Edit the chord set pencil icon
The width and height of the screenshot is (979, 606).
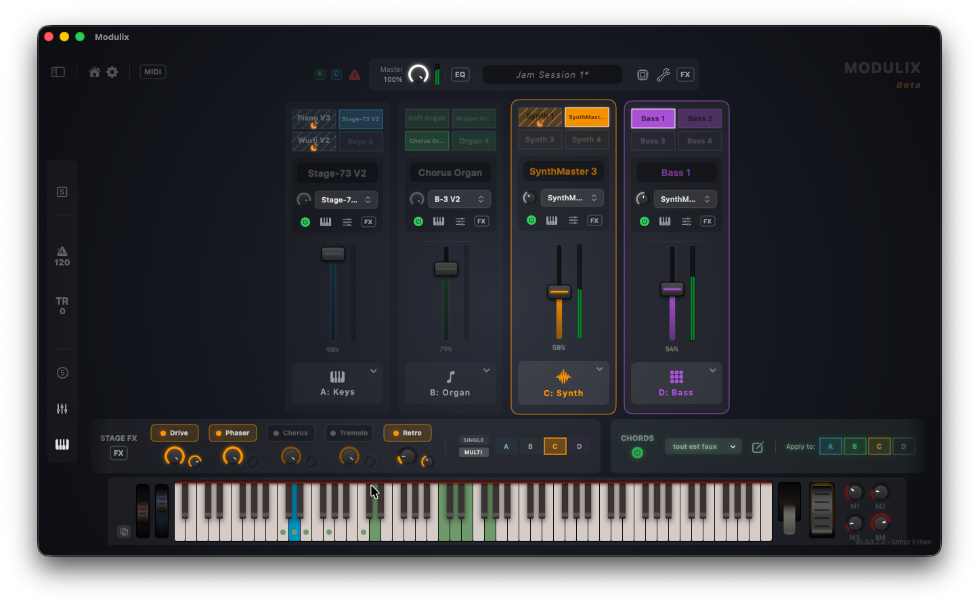758,447
